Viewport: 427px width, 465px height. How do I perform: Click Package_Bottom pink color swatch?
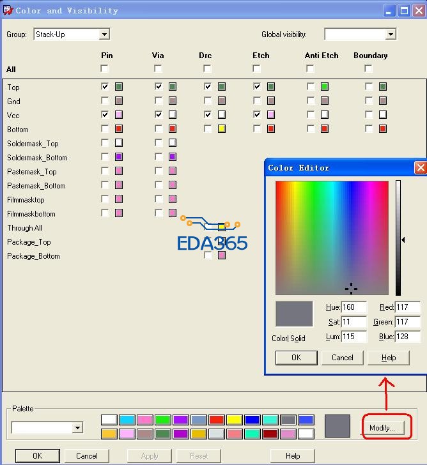pos(222,255)
